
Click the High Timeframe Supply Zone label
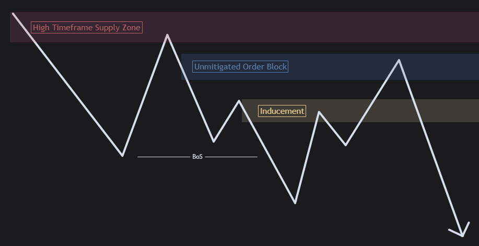(x=87, y=27)
